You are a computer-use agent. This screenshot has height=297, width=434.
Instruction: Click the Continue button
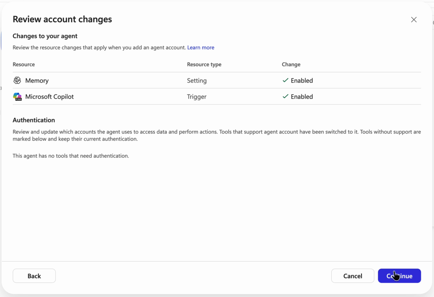click(399, 276)
